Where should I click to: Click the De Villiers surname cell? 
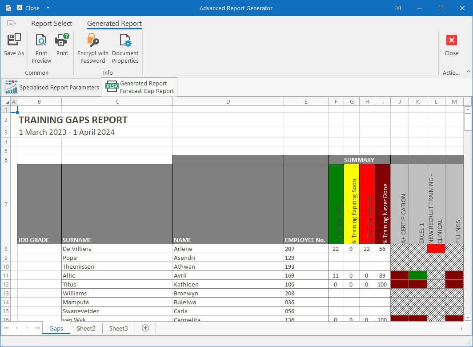point(117,249)
